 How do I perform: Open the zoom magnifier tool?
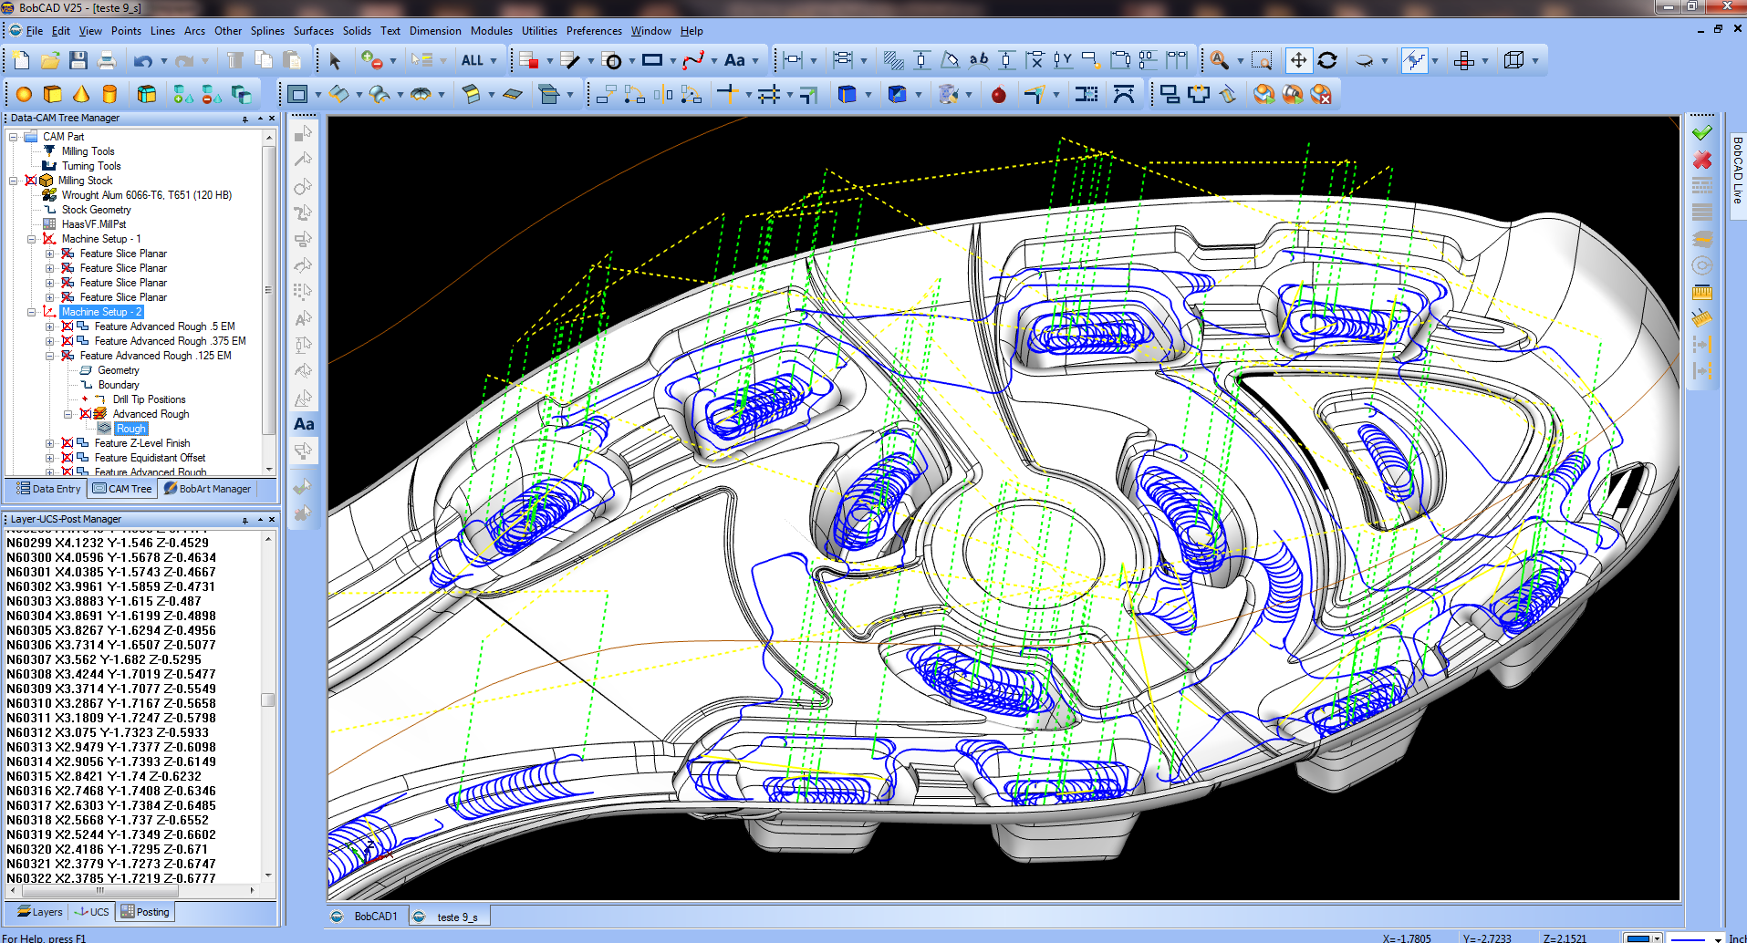(1219, 61)
